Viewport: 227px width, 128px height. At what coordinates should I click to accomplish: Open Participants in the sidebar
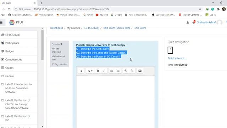[18, 43]
